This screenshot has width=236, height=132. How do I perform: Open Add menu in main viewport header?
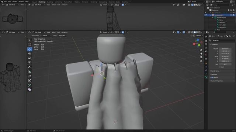[58, 32]
